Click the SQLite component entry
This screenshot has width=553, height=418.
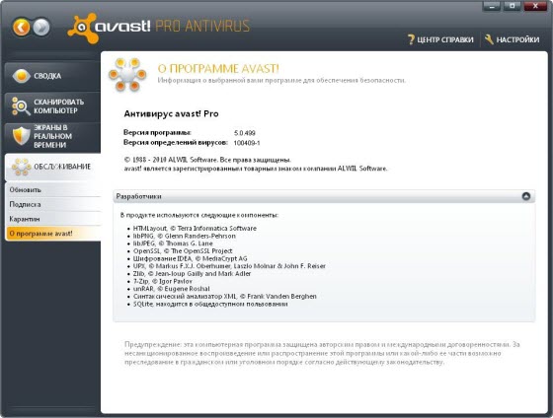click(x=210, y=304)
